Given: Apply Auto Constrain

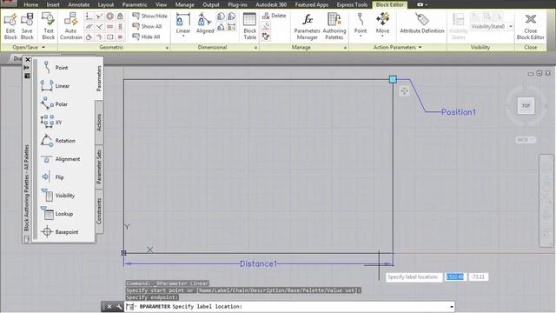Looking at the screenshot, I should click(70, 26).
